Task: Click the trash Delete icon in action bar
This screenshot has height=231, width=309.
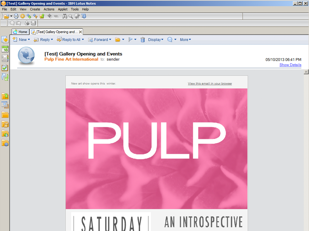Action: pos(143,40)
